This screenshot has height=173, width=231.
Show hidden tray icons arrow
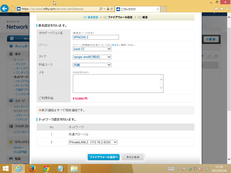pos(179,169)
